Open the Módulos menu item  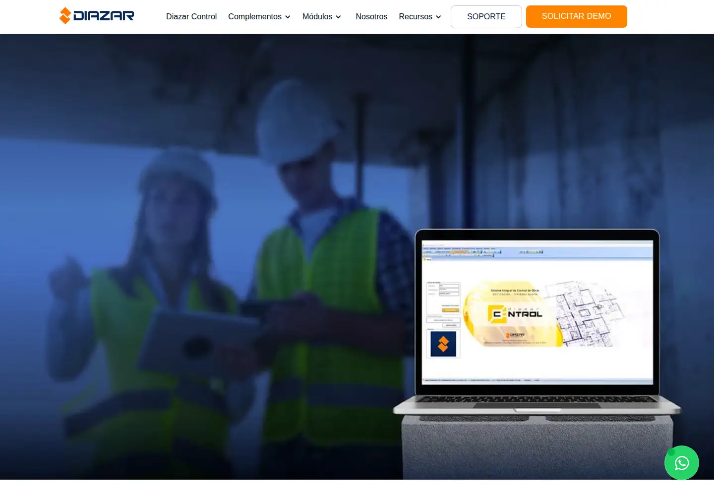pyautogui.click(x=317, y=17)
